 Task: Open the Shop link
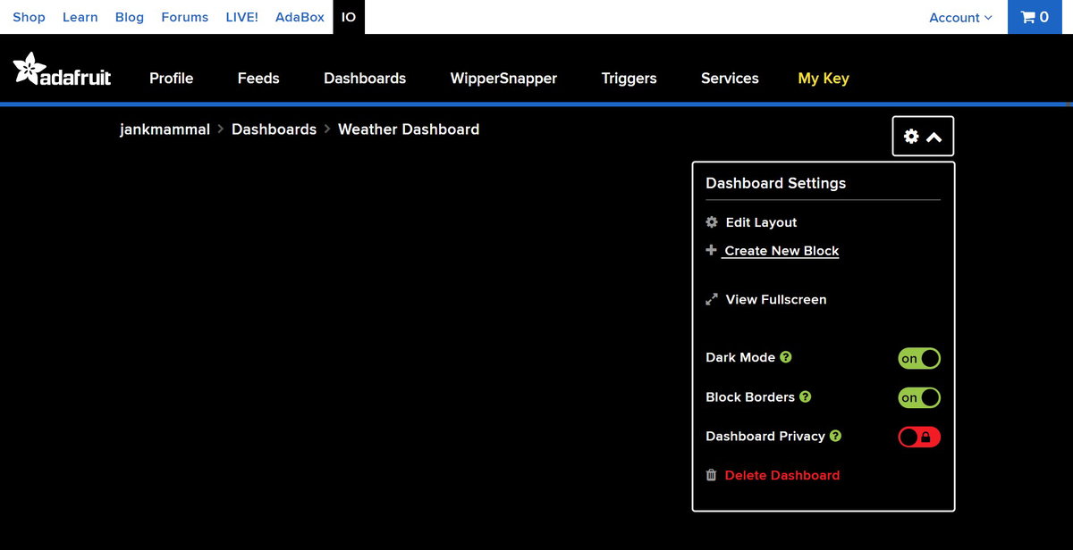[x=29, y=17]
